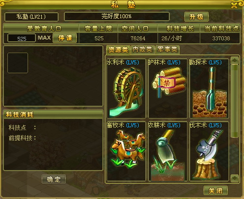Image resolution: width=244 pixels, height=199 pixels.
Task: Click the 升级 upgrade button
Action: [196, 17]
